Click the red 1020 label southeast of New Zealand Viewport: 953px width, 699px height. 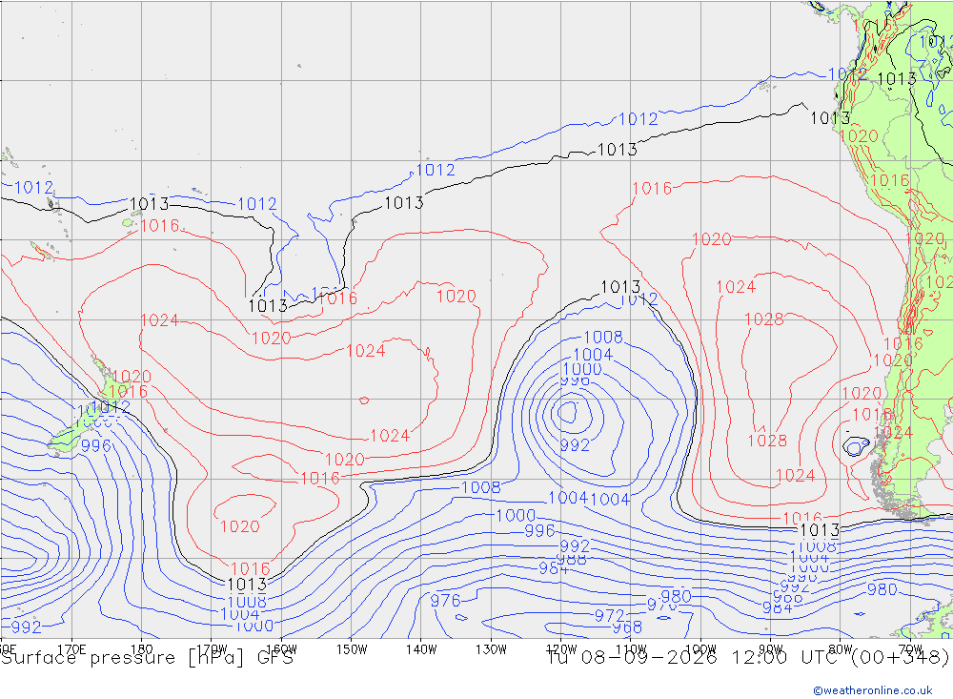[239, 526]
